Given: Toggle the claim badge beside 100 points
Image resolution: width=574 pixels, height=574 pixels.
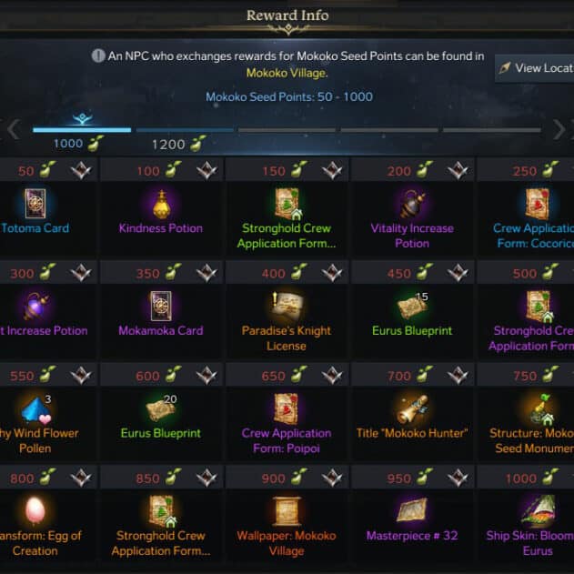Looking at the screenshot, I should 206,171.
